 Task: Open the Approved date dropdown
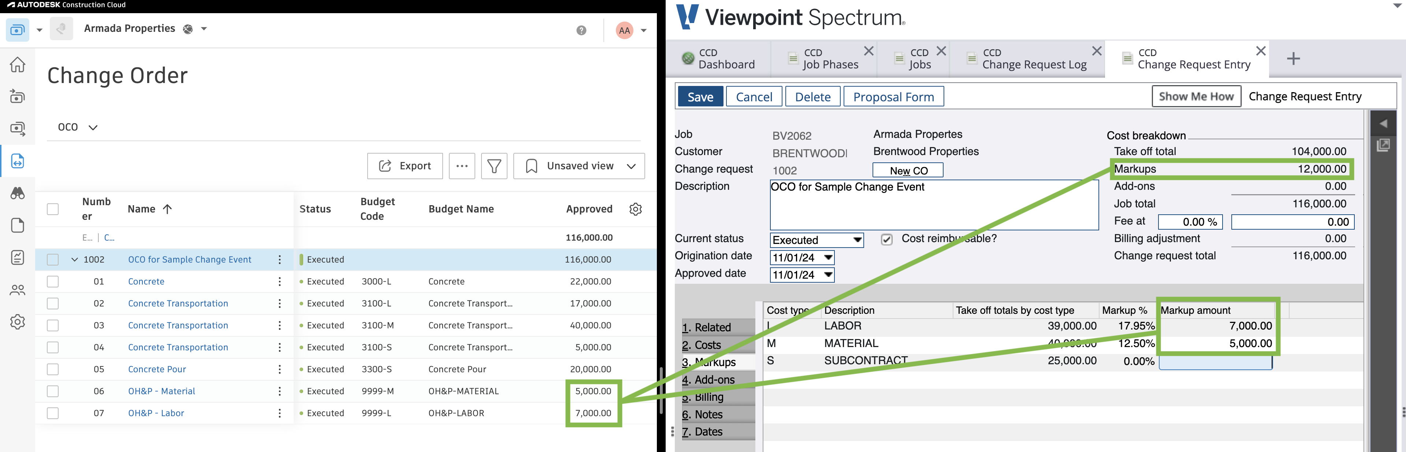(802, 275)
